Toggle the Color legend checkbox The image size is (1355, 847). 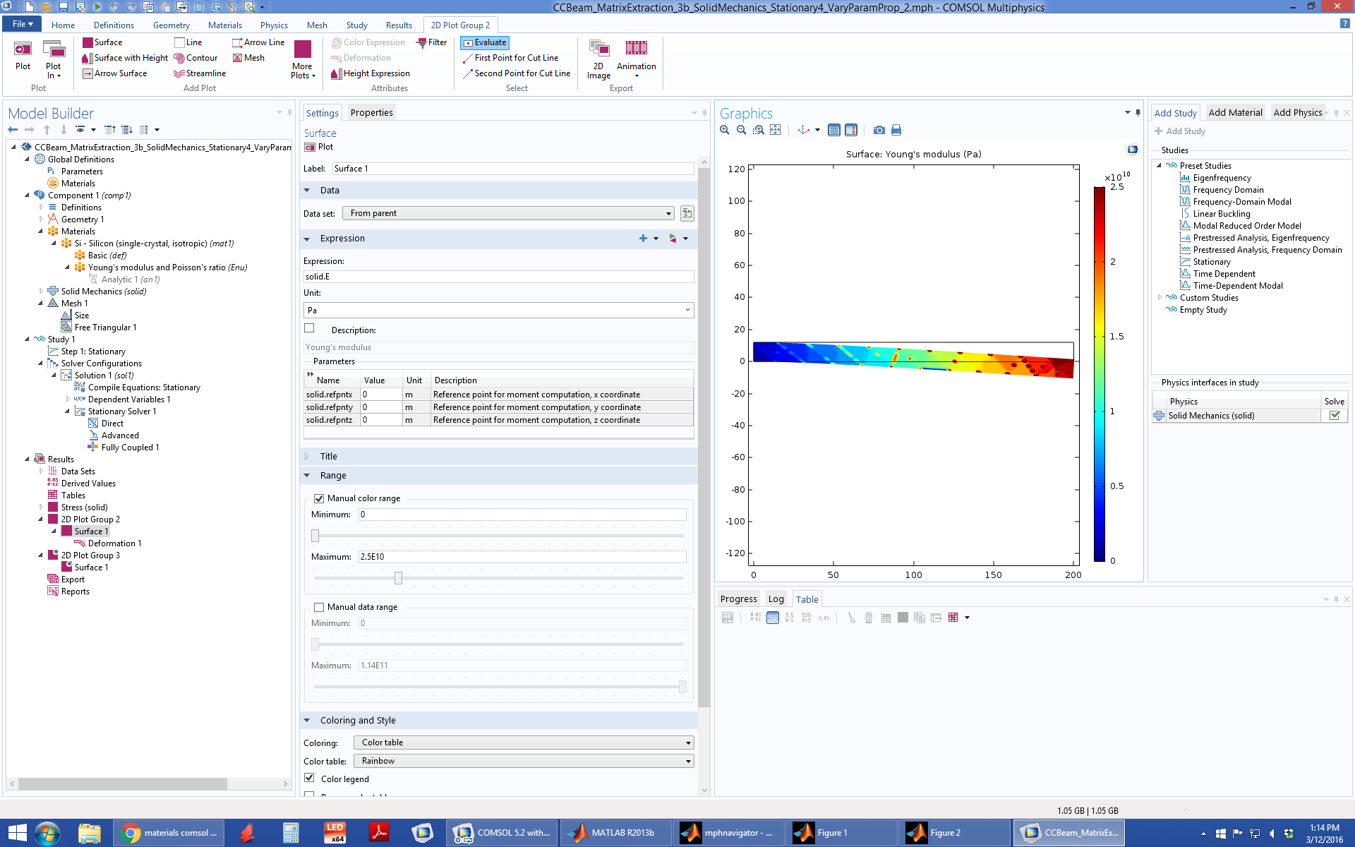[309, 778]
